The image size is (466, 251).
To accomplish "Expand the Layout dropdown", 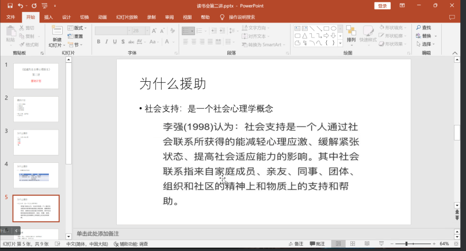I will 78,28.
